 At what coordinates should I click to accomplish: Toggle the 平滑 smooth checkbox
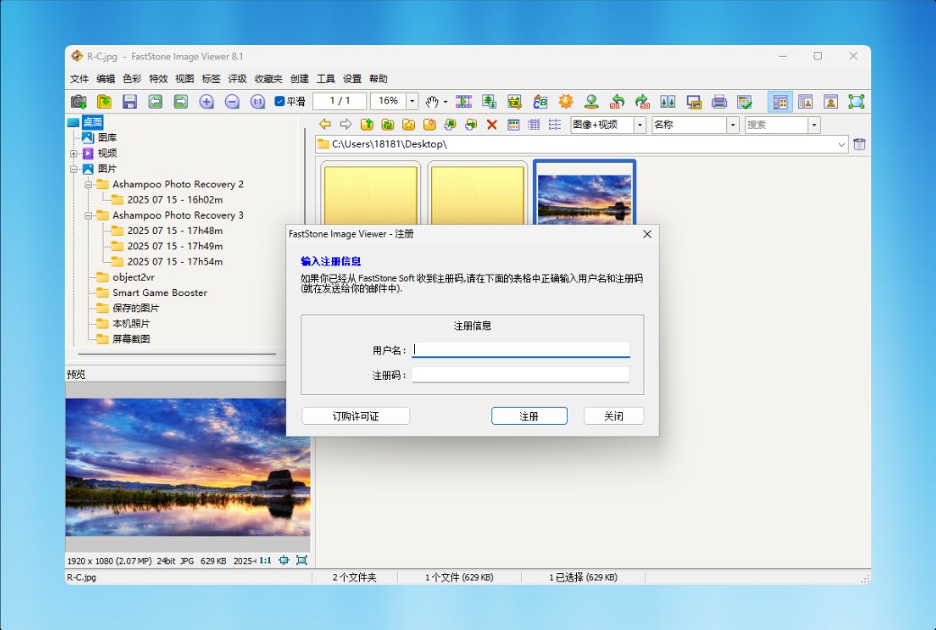click(x=279, y=102)
